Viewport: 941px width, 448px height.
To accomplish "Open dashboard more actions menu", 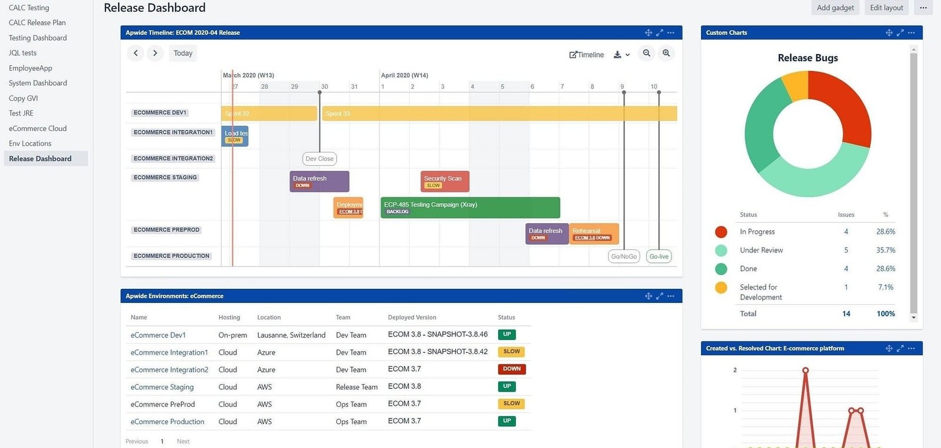I will [923, 8].
